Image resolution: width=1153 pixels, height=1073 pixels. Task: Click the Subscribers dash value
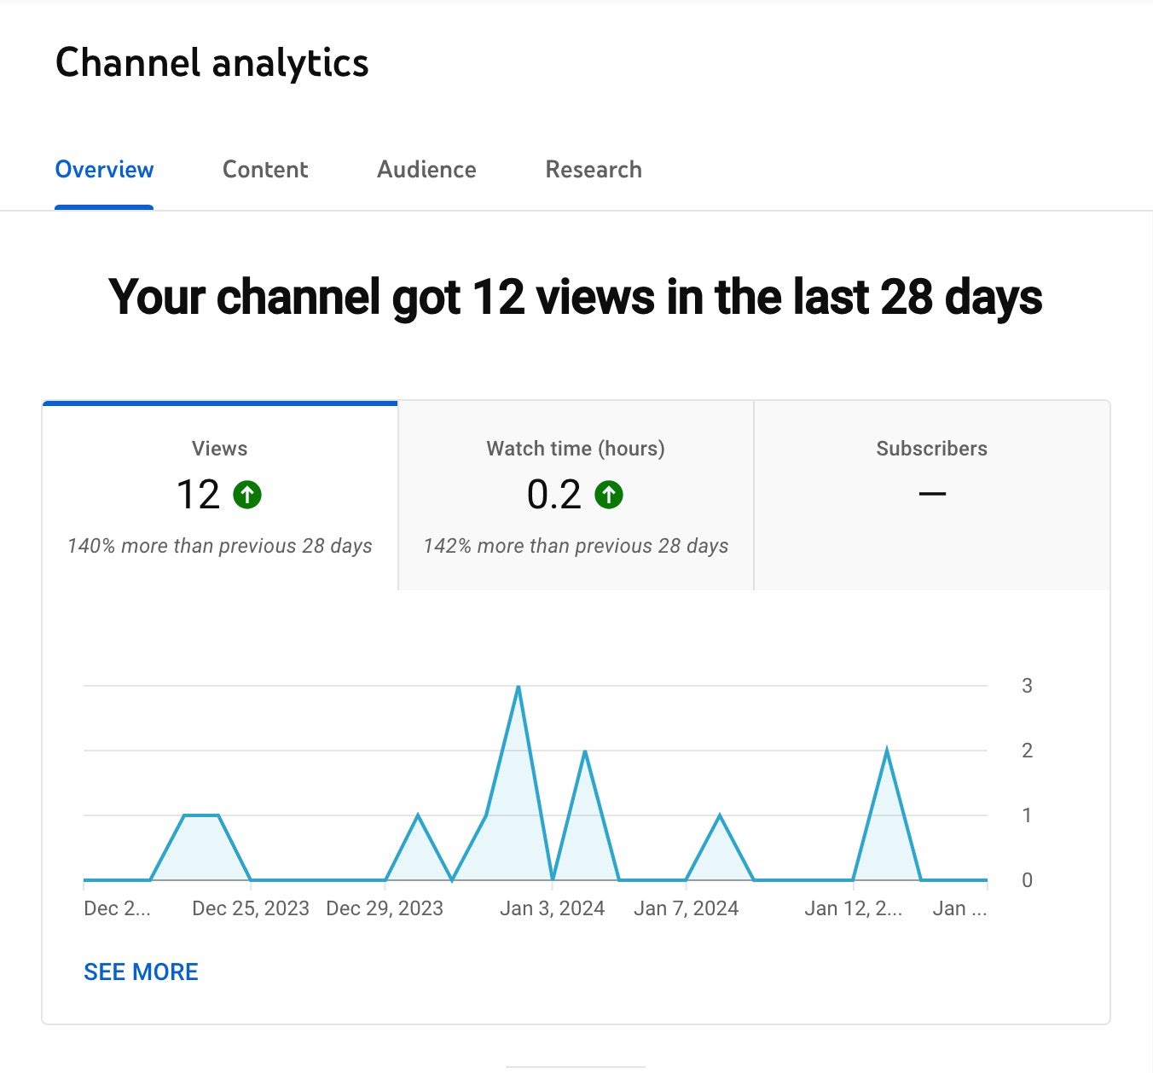tap(932, 494)
